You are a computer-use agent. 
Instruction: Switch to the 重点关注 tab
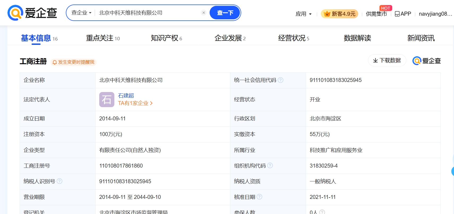(103, 38)
